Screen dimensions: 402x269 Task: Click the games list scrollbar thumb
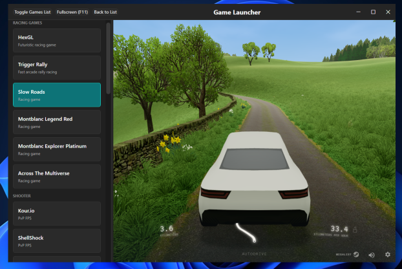108,58
